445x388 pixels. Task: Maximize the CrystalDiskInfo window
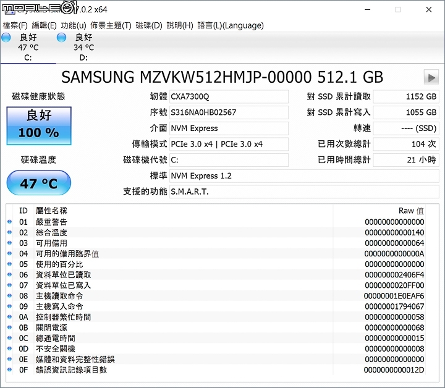398,10
